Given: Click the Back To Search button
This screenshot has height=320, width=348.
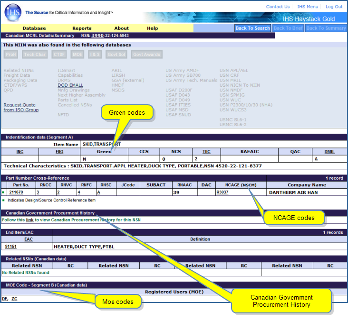Looking at the screenshot, I should pyautogui.click(x=252, y=28).
